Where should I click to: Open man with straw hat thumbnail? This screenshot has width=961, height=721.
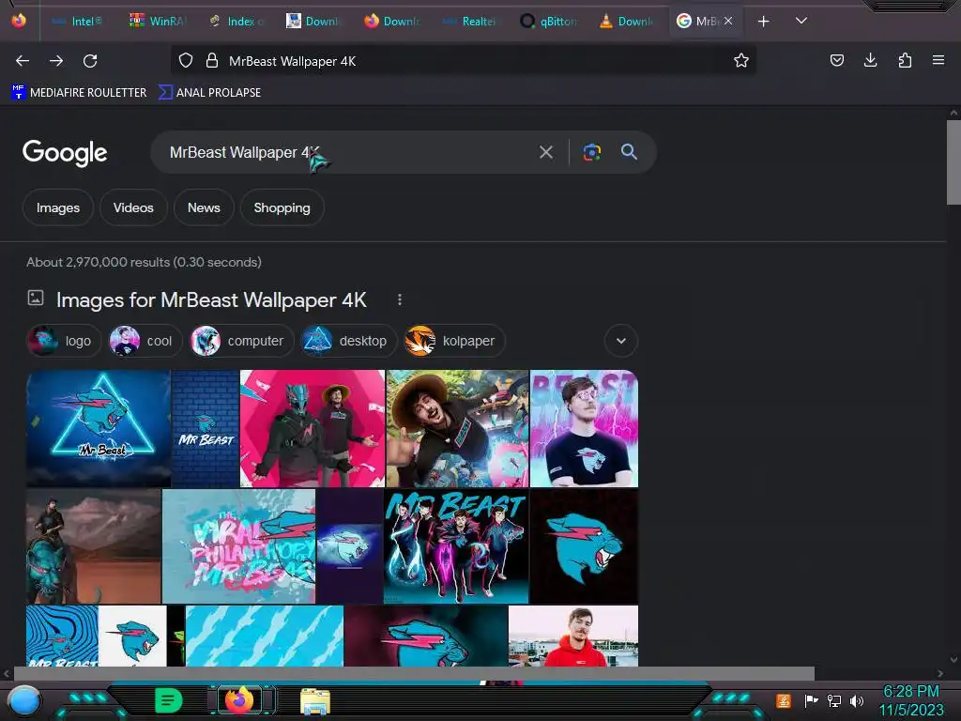[x=457, y=428]
